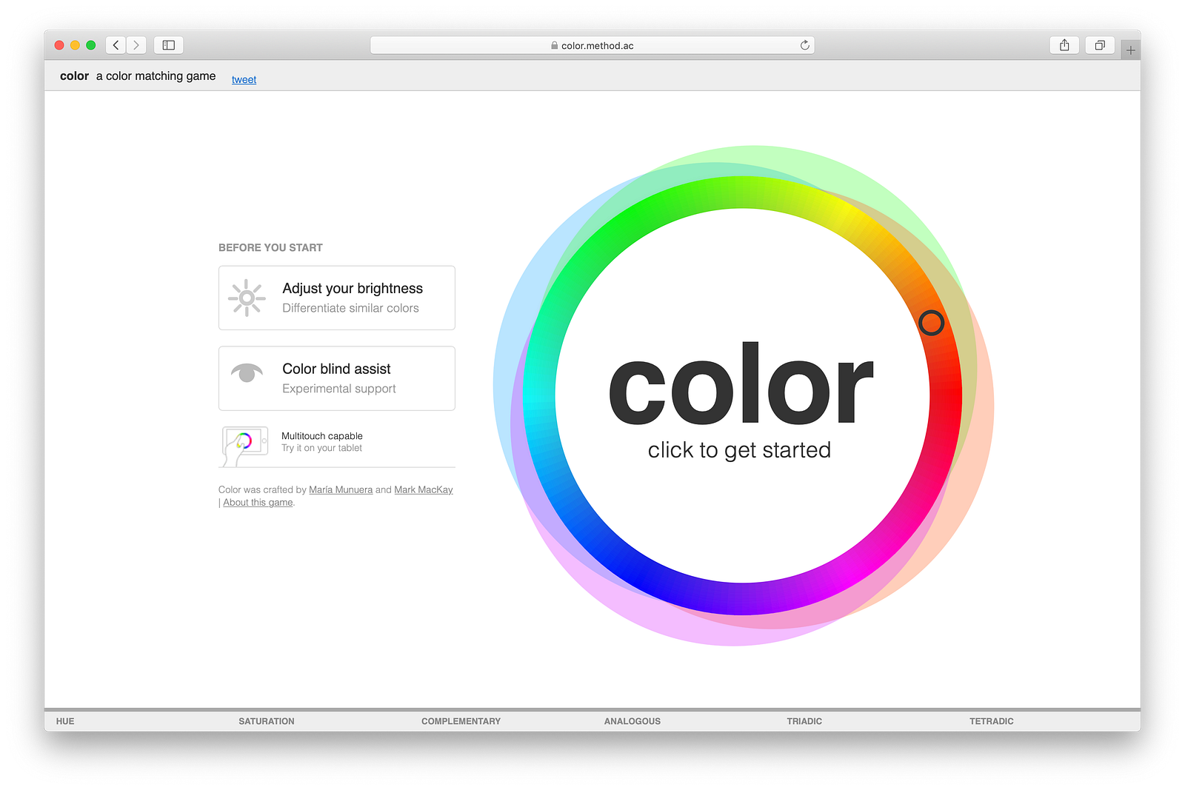Close the Safari window with red button

(59, 45)
